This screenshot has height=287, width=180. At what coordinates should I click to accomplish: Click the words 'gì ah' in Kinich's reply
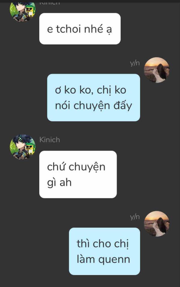point(59,183)
